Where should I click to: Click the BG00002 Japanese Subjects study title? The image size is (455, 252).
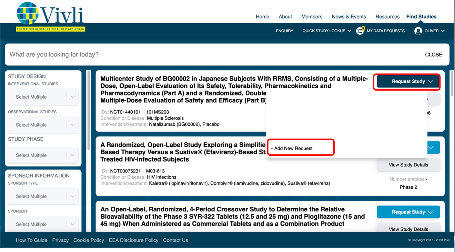(x=234, y=89)
